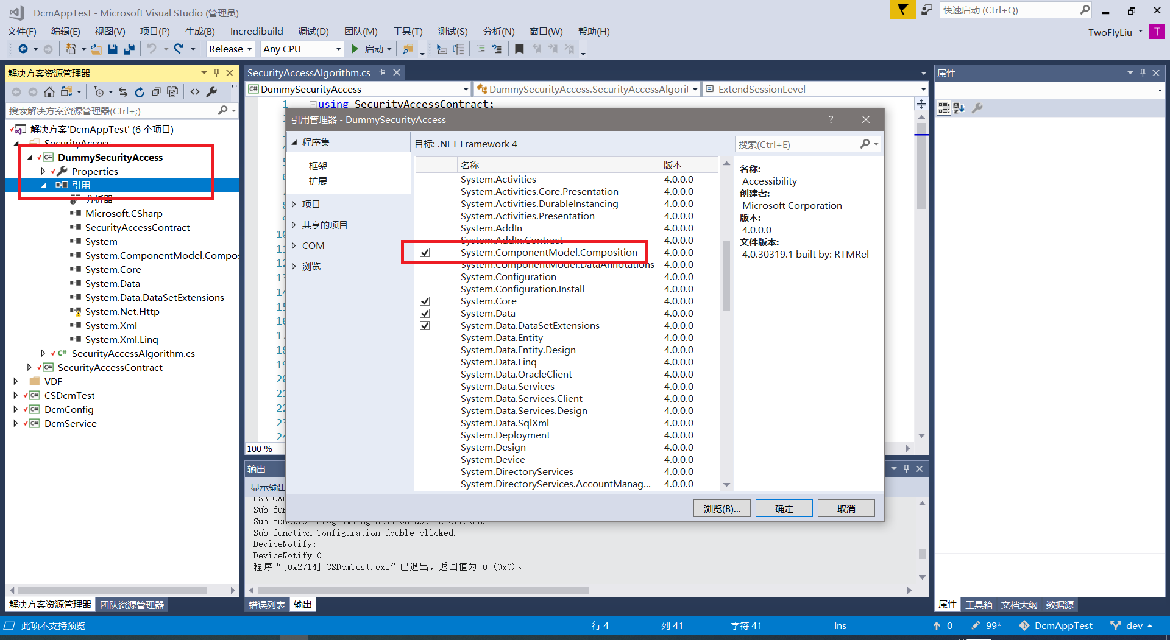The height and width of the screenshot is (640, 1170).
Task: Expand the SecurityAccessContract project node
Action: 29,367
